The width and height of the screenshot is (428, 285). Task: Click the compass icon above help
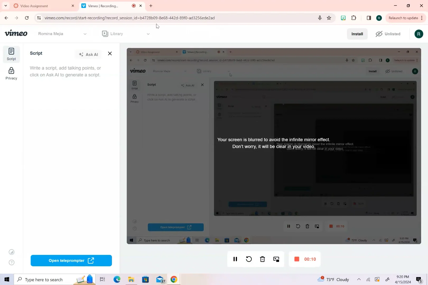12,252
